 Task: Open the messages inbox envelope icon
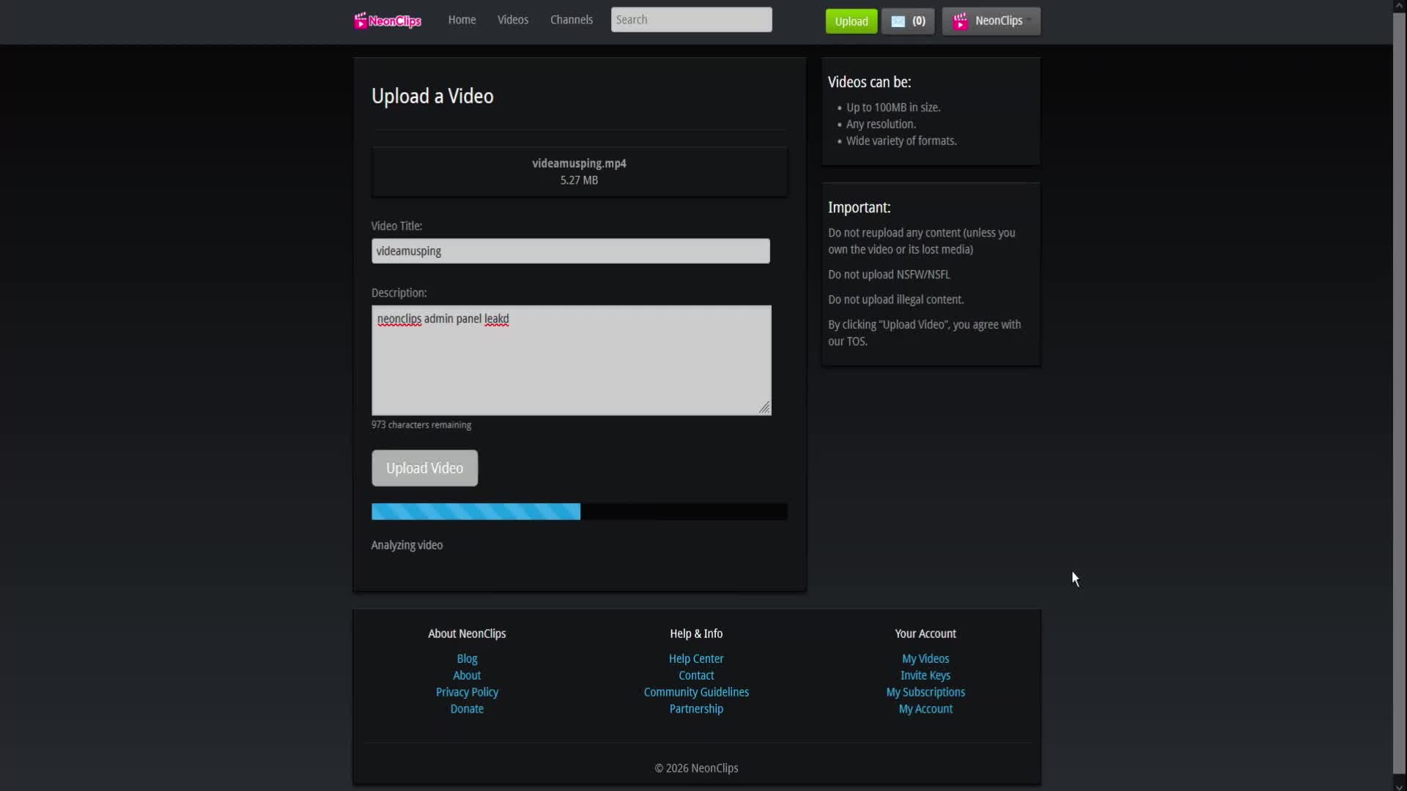pos(897,21)
